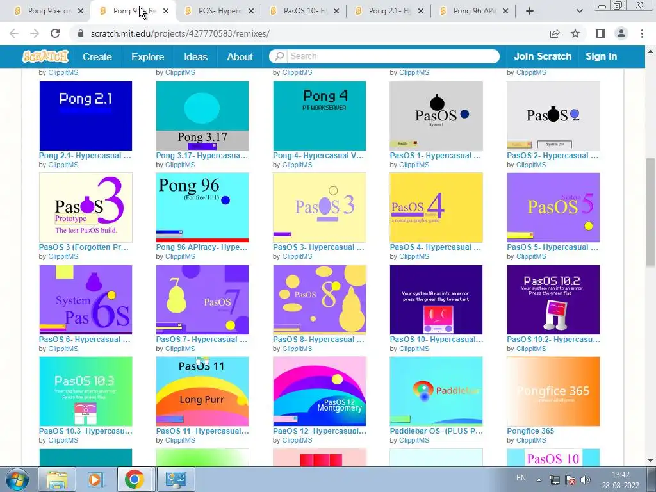Open the Chrome three-dot menu
The image size is (656, 492).
[642, 33]
